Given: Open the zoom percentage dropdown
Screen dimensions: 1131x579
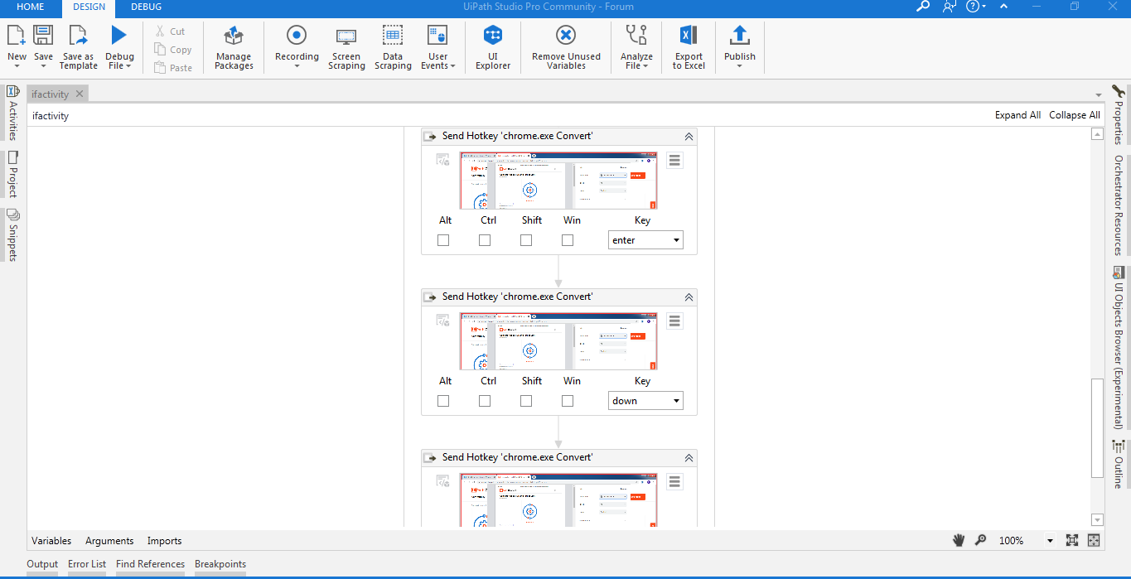Looking at the screenshot, I should coord(1050,541).
